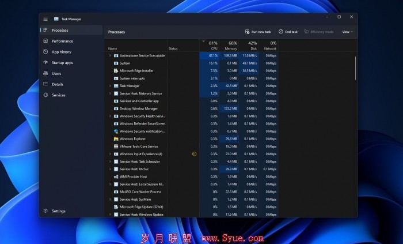Click the Task Manager process icon

tap(116, 86)
